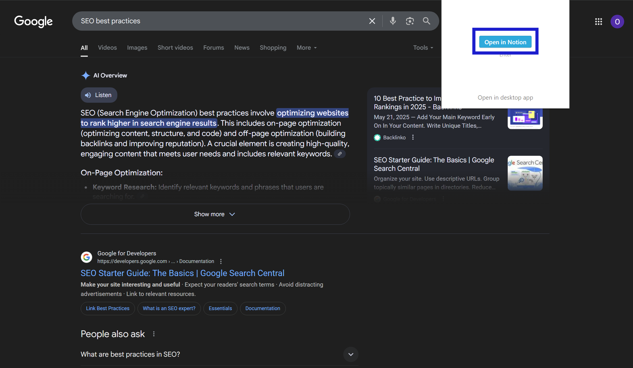Switch to the News tab

pos(242,47)
